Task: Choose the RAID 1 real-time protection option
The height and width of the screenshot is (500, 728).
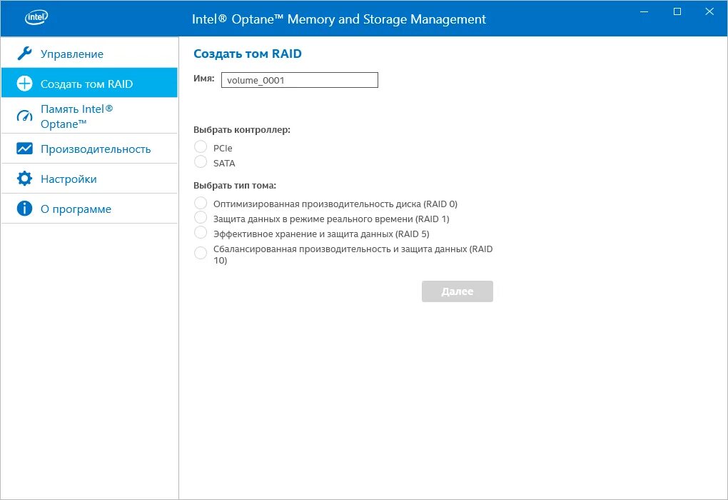Action: pyautogui.click(x=201, y=218)
